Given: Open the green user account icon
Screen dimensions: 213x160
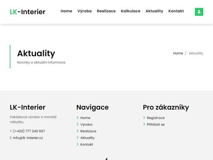Looking at the screenshot, I should 199,12.
